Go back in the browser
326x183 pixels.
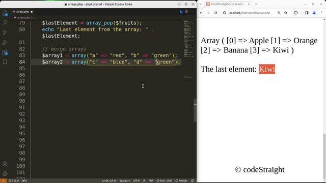(x=201, y=13)
